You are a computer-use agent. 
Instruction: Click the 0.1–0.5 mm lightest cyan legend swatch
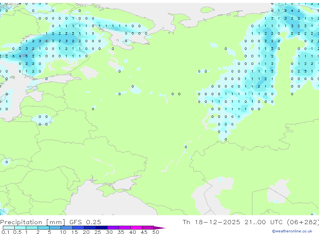pyautogui.click(x=9, y=228)
